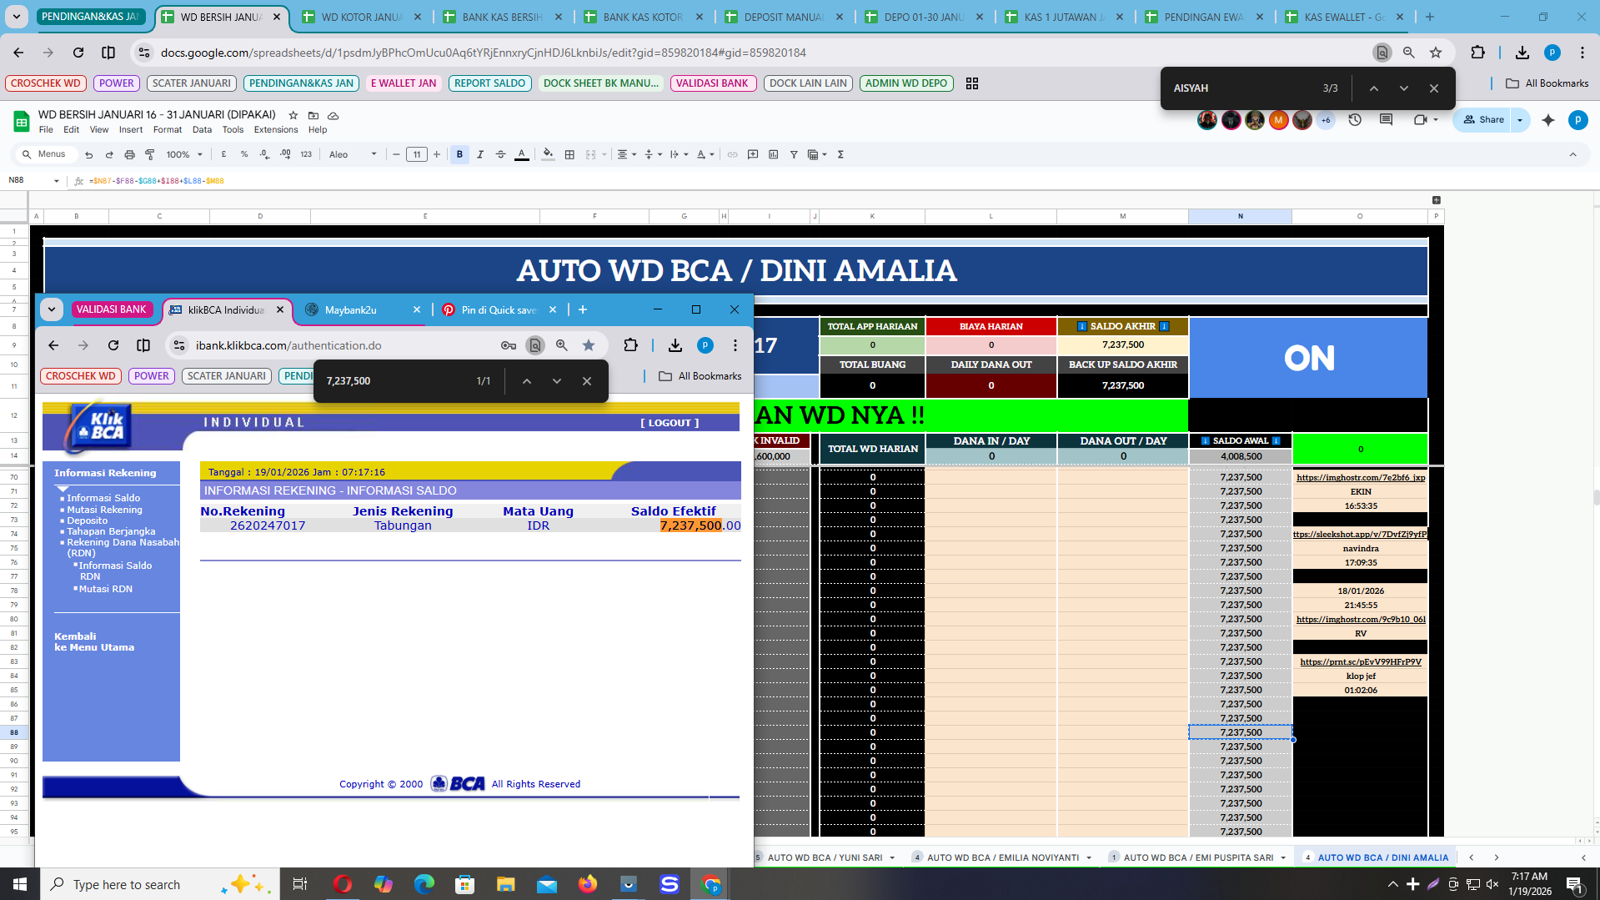Open the Name box dropdown for N88
Image resolution: width=1600 pixels, height=900 pixels.
pyautogui.click(x=56, y=181)
